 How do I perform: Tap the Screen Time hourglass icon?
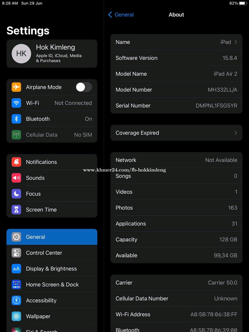[x=16, y=210]
